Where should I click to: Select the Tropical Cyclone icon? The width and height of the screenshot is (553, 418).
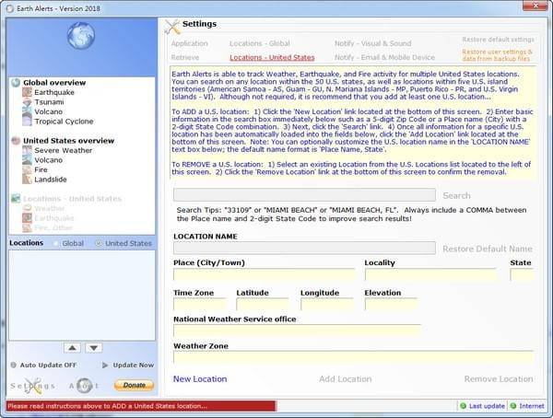(x=27, y=122)
